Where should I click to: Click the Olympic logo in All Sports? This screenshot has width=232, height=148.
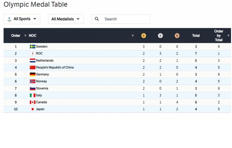9,19
